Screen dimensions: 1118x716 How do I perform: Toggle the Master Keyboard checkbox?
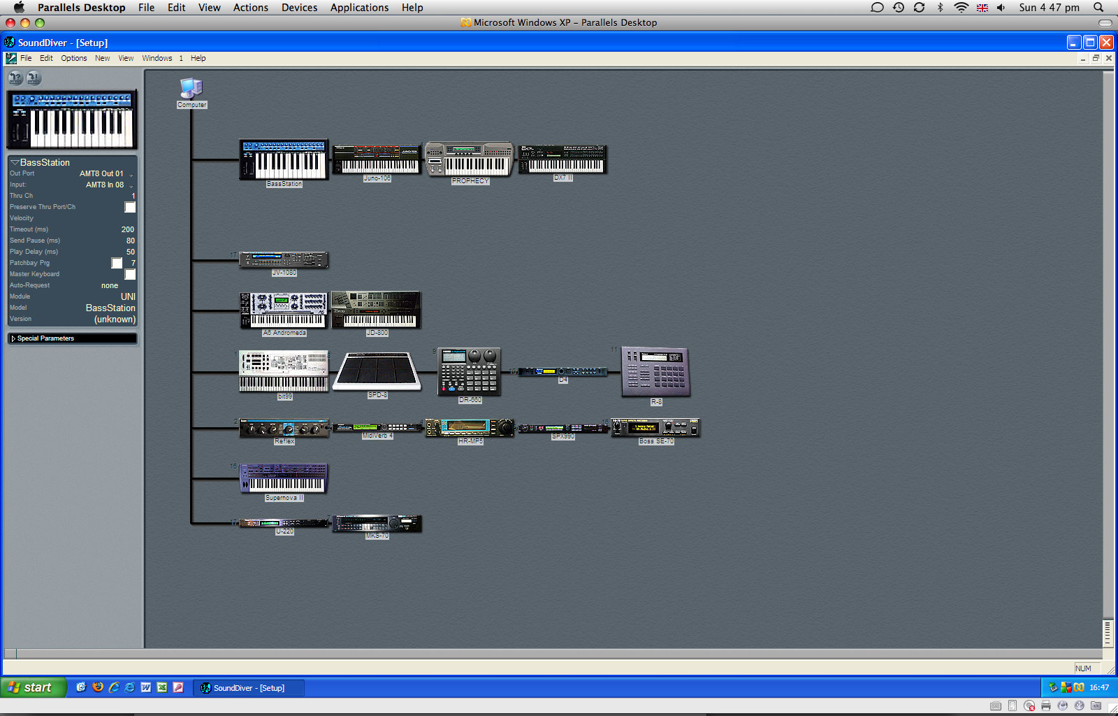pos(130,274)
